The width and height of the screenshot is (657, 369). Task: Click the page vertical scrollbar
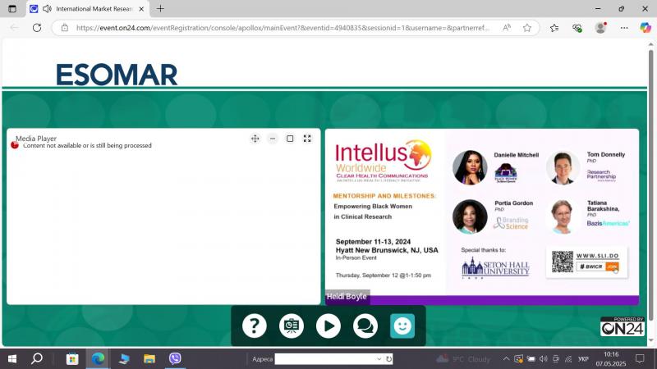tap(650, 184)
